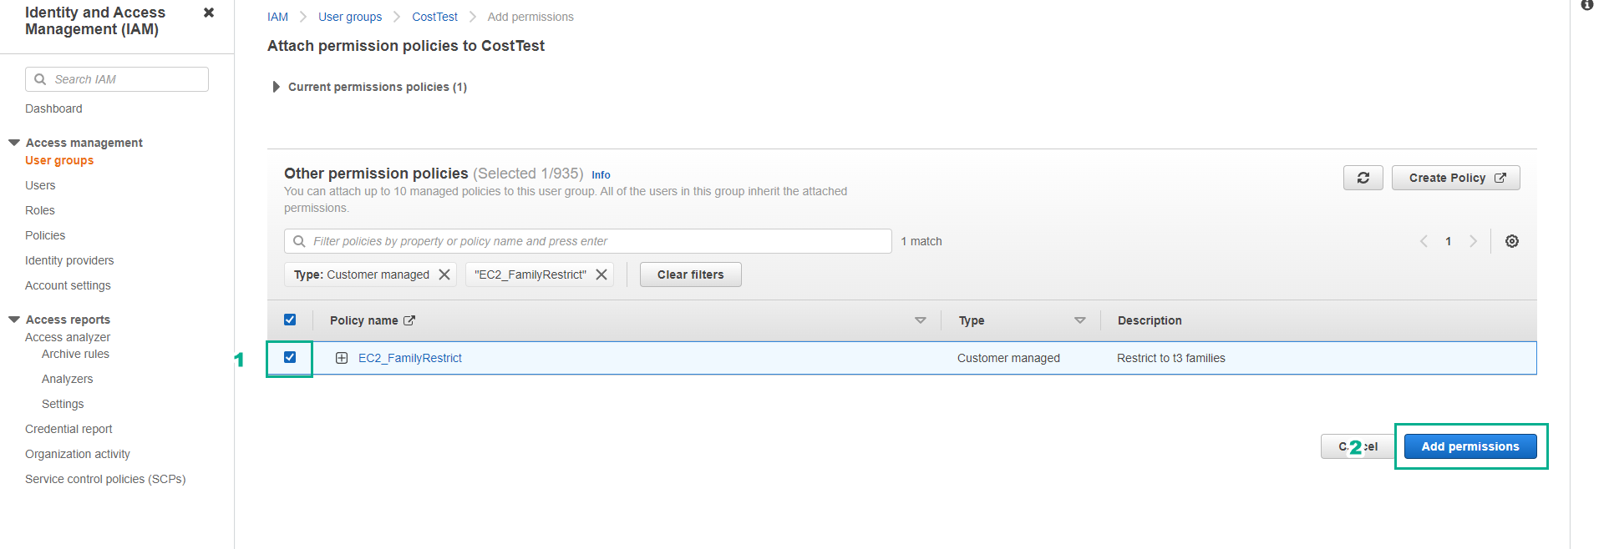Open Organization activity
This screenshot has width=1604, height=549.
click(78, 454)
